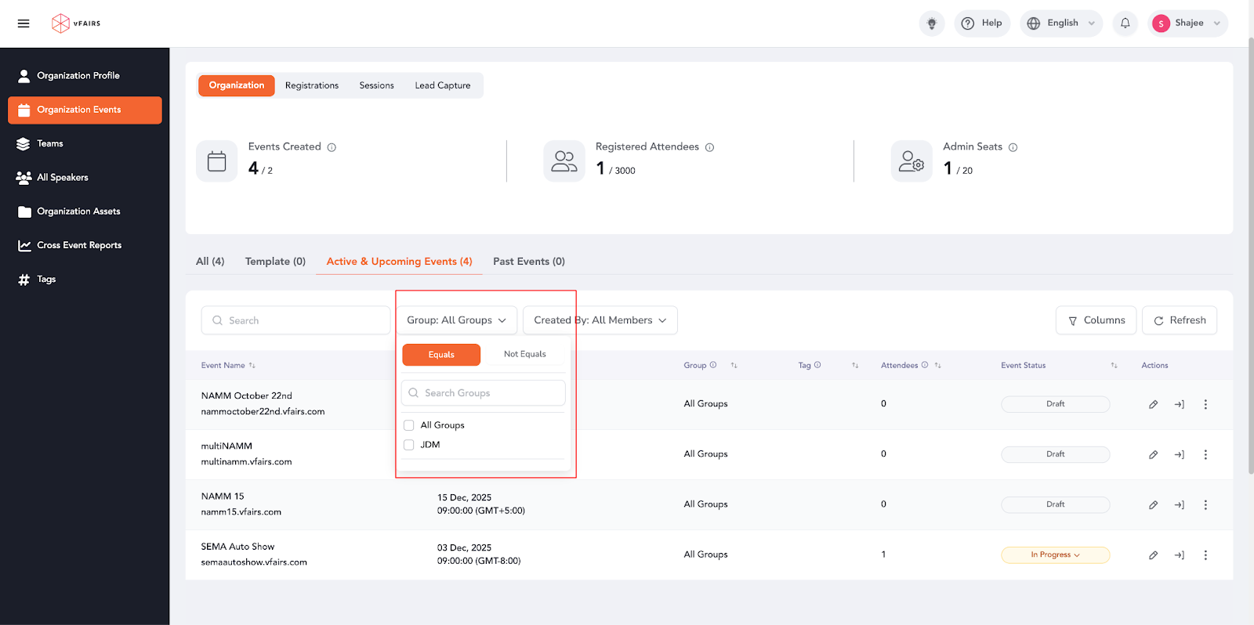Open Cross Event Reports in sidebar
The image size is (1254, 625).
coord(79,245)
